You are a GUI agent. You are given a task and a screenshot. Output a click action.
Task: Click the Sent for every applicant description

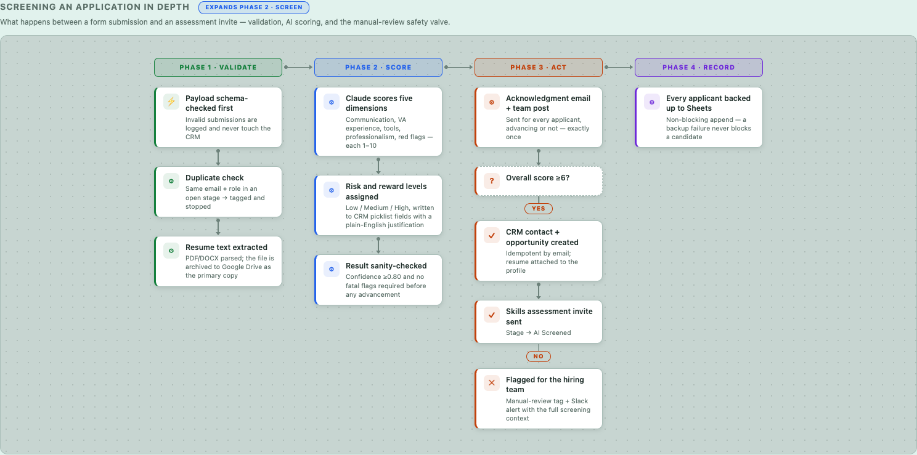tap(548, 128)
